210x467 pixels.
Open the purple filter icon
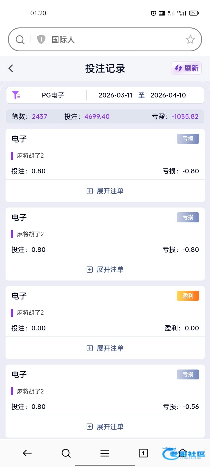[16, 95]
